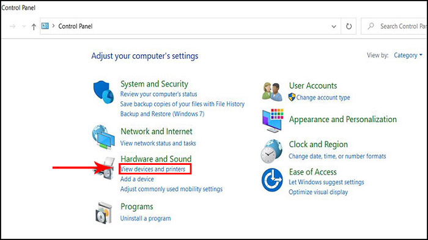Click Control Panel in the address breadcrumb

[x=75, y=26]
